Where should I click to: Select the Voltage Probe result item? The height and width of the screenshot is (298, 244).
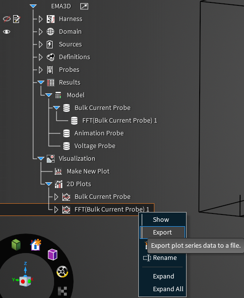click(x=94, y=146)
